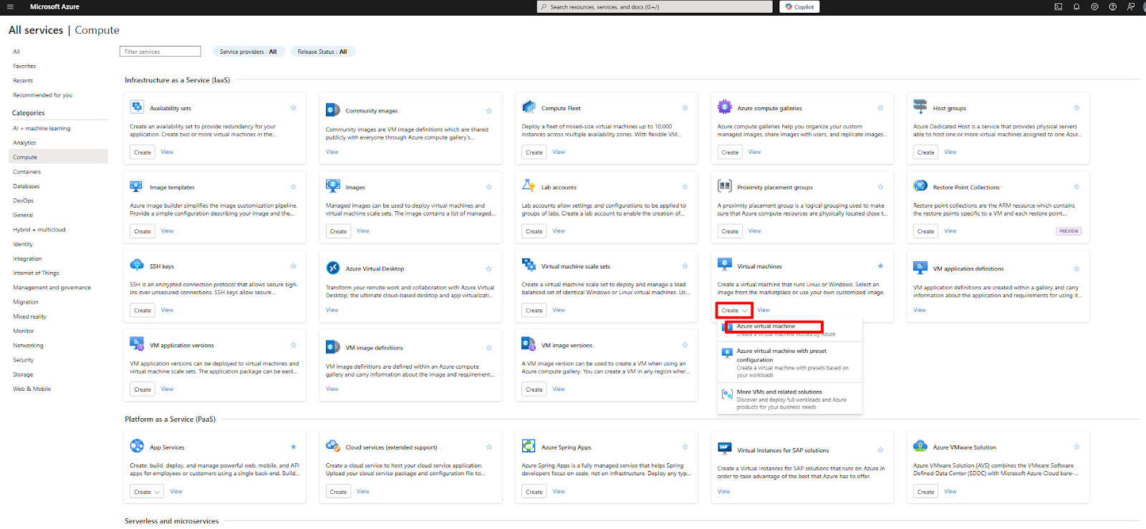The height and width of the screenshot is (529, 1146).
Task: Focus the Filter services input
Action: coord(160,52)
